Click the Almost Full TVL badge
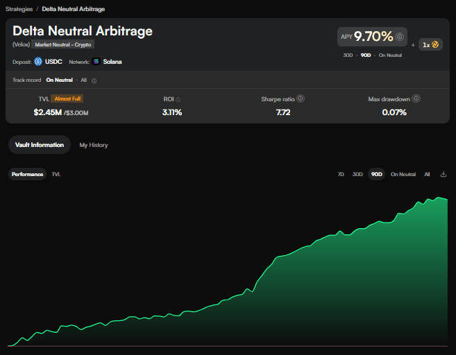Image resolution: width=456 pixels, height=355 pixels. pos(67,98)
